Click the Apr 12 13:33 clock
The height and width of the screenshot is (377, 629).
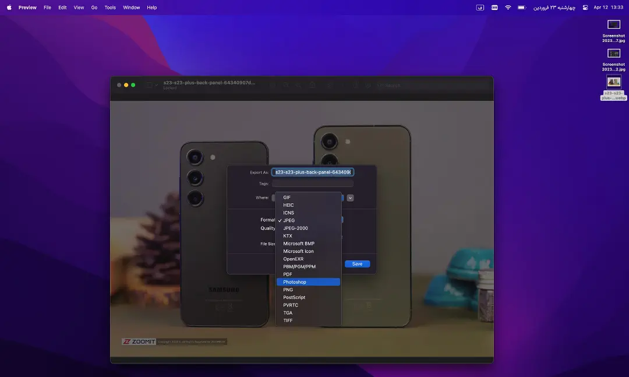tap(608, 7)
